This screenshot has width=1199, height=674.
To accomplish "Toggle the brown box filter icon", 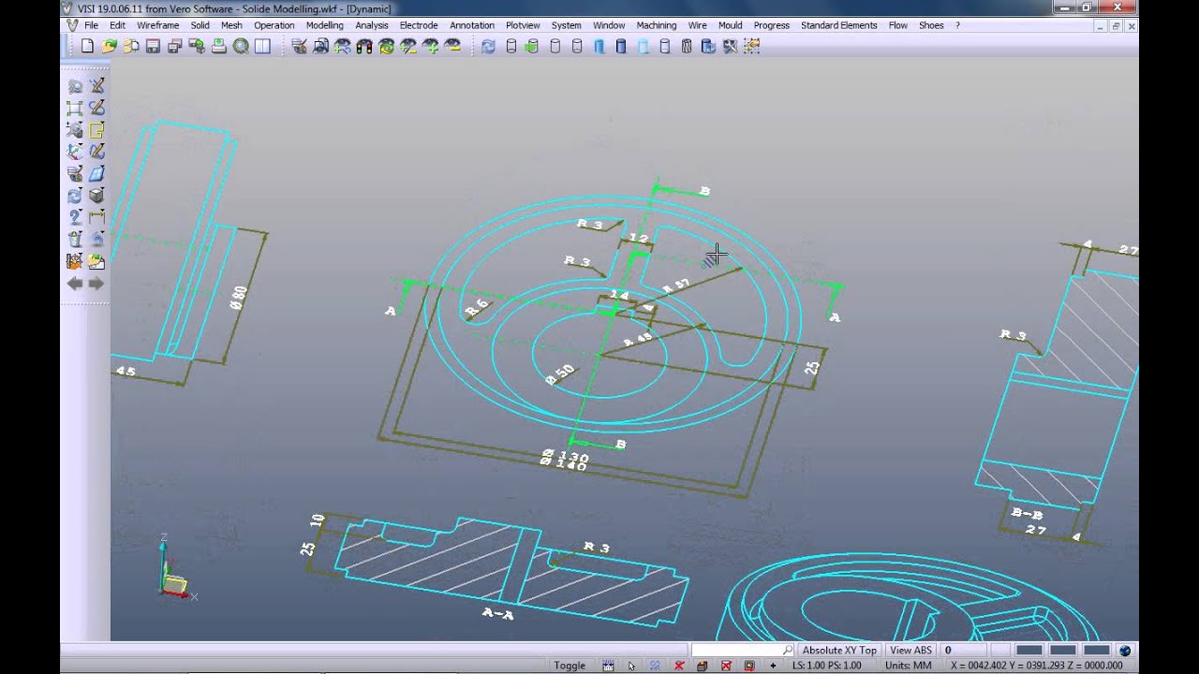I will point(702,666).
